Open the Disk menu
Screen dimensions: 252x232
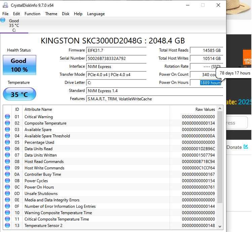point(66,14)
